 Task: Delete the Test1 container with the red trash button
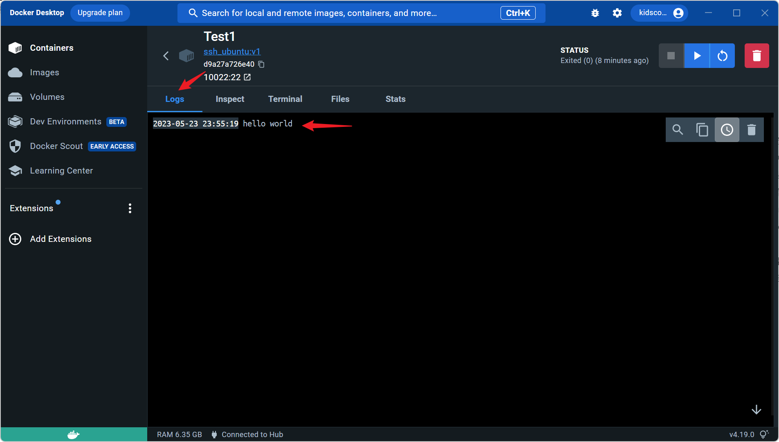tap(757, 56)
